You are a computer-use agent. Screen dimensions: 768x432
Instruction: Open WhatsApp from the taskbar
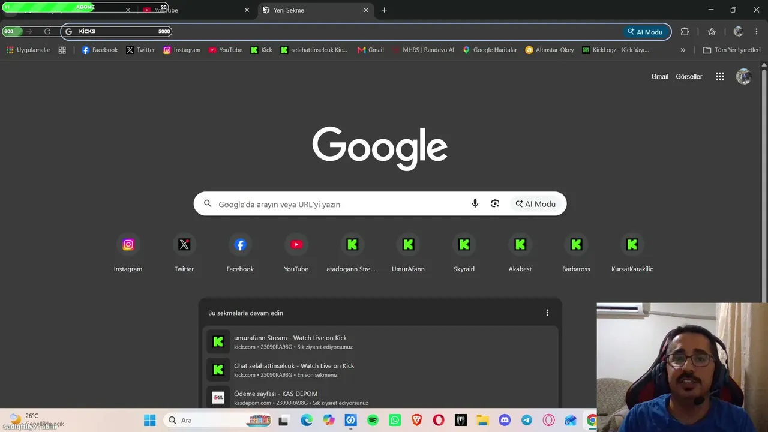[x=395, y=420]
